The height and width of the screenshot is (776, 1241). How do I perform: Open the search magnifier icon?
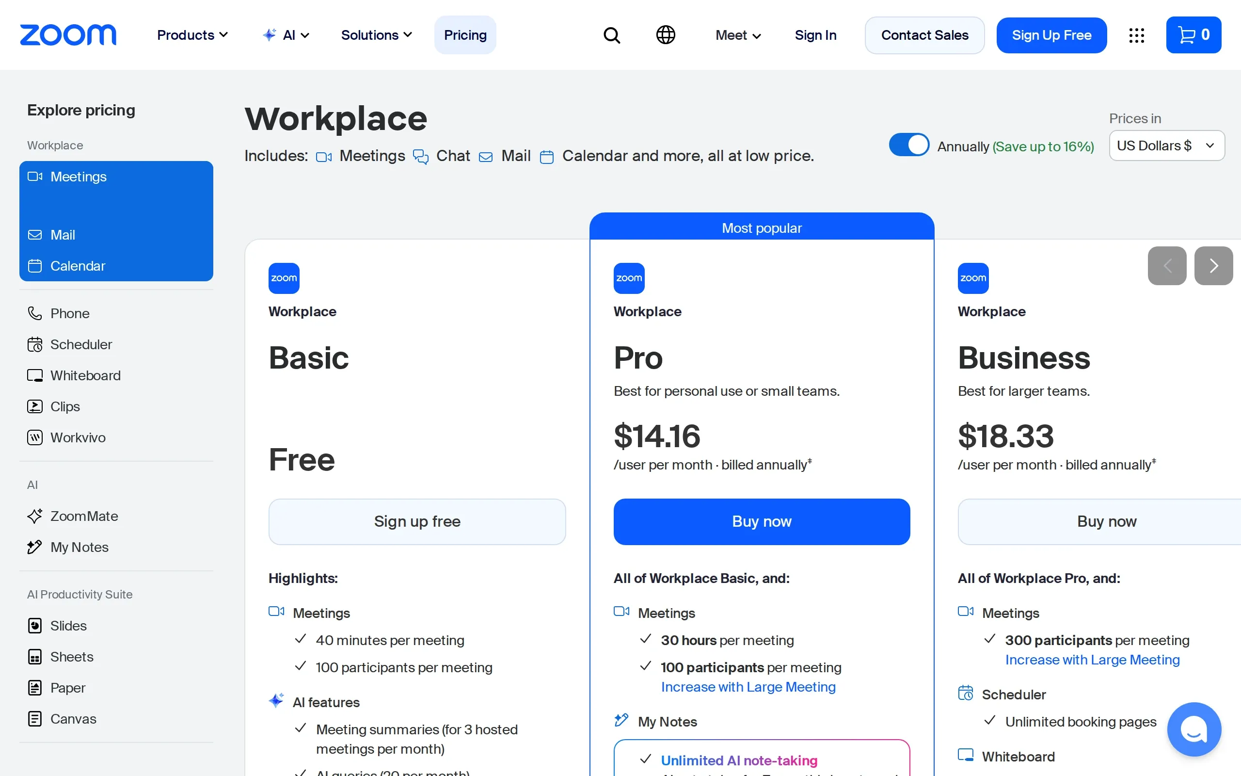click(612, 35)
